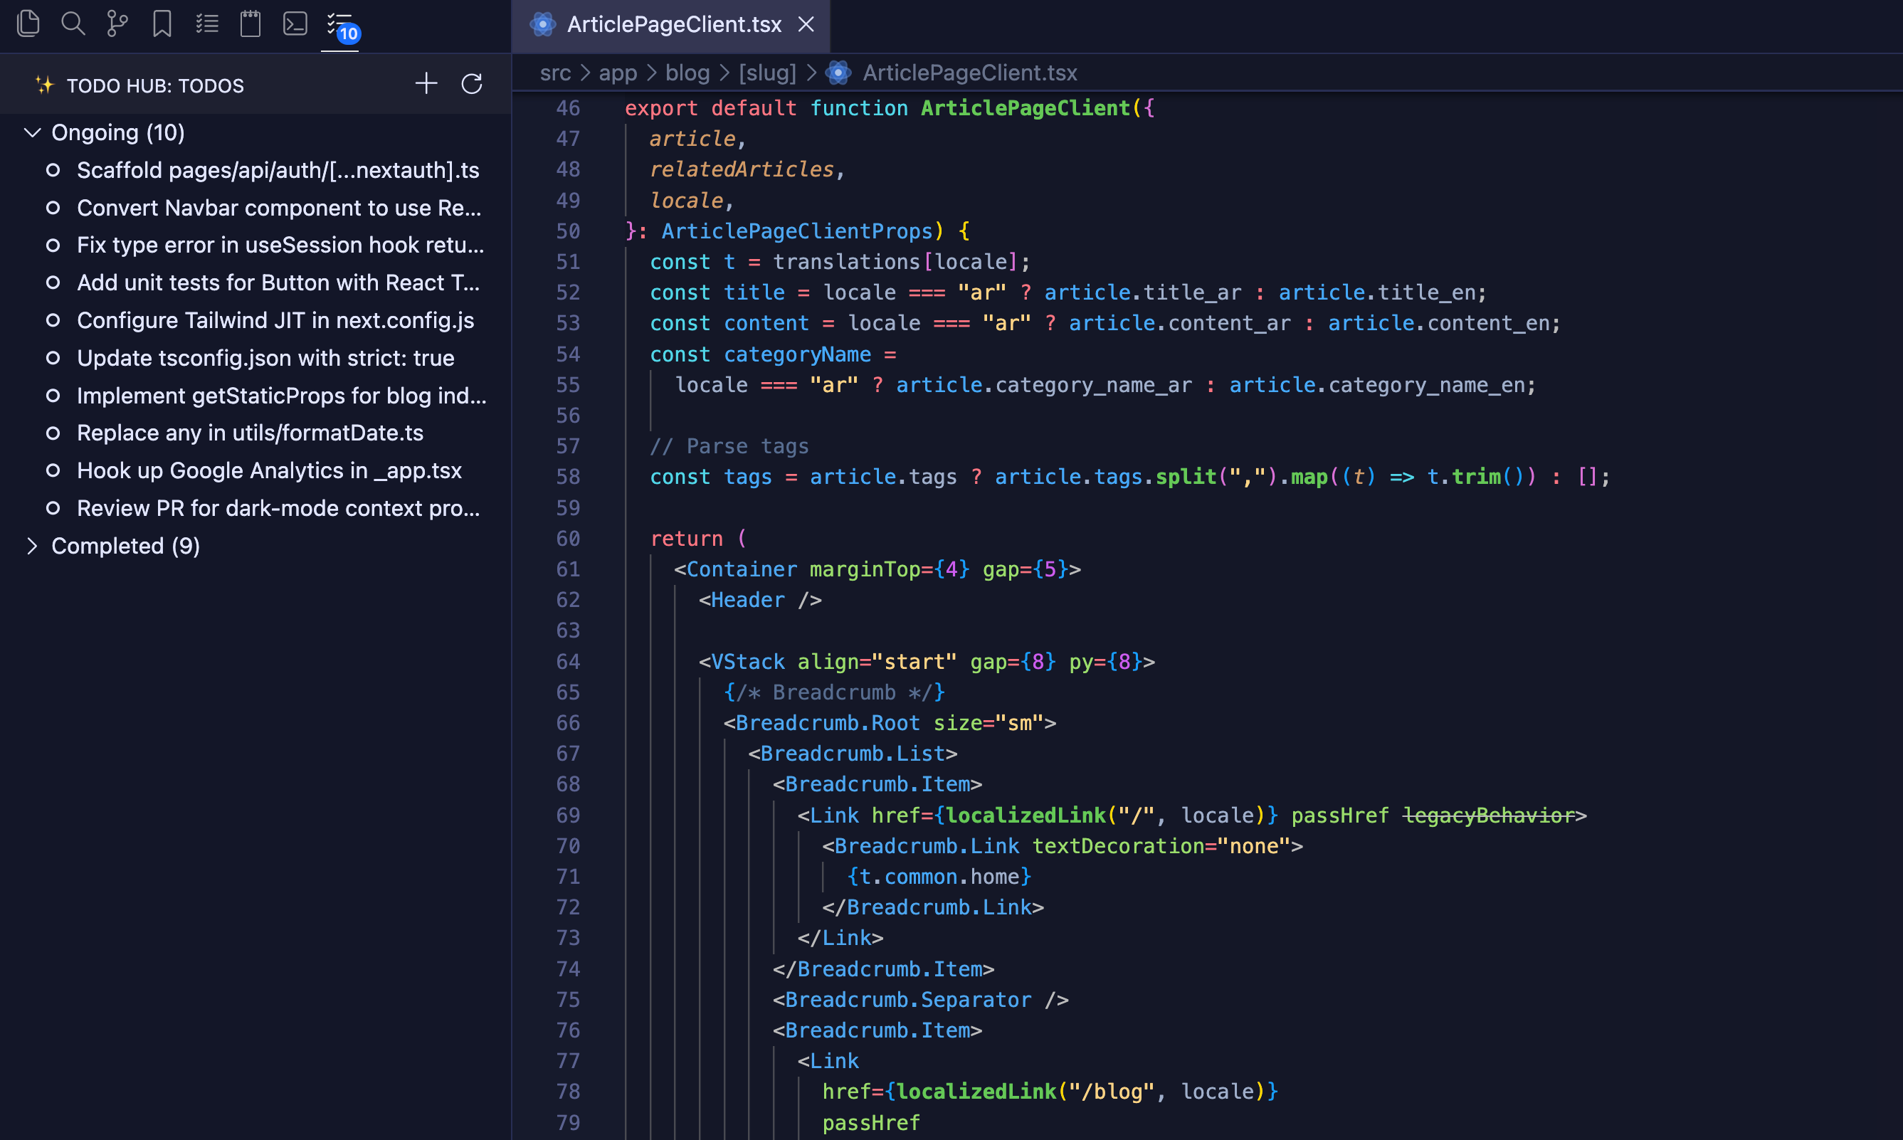Click line number 58 in the editor gutter
Screen dimensions: 1903x1140
click(569, 476)
